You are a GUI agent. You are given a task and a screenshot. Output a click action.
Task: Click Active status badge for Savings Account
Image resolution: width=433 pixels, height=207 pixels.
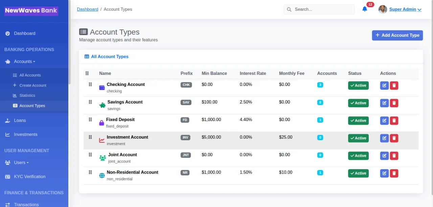click(x=358, y=103)
